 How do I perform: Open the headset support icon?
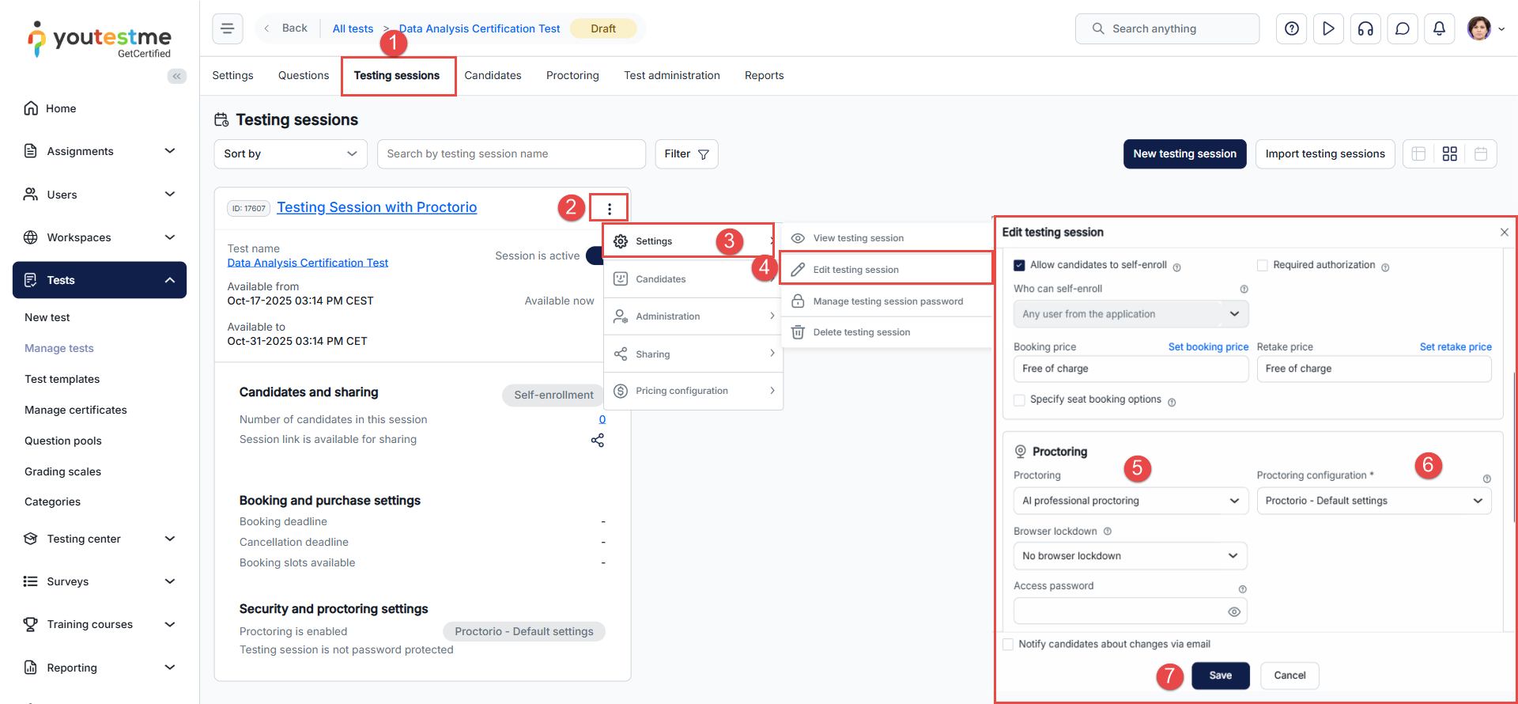[x=1365, y=29]
